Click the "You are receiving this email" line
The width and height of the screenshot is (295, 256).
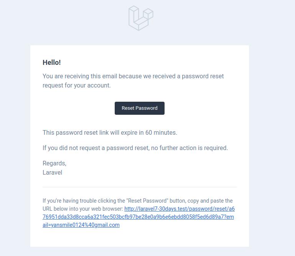(x=133, y=76)
